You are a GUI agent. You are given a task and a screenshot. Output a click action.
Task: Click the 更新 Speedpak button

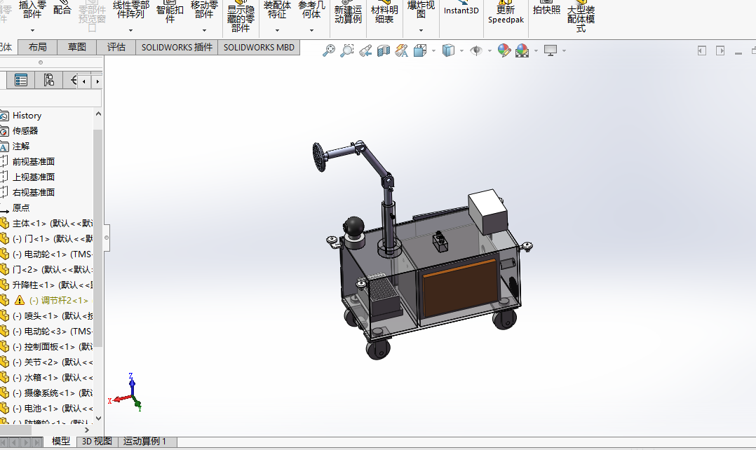point(506,14)
